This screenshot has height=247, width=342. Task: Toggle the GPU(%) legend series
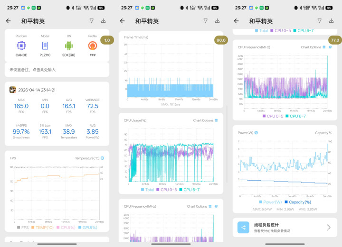tap(88, 228)
